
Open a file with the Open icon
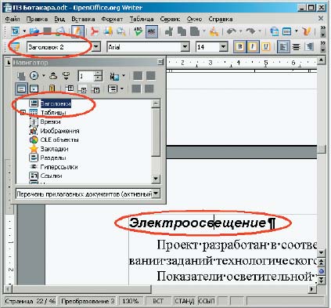click(34, 31)
